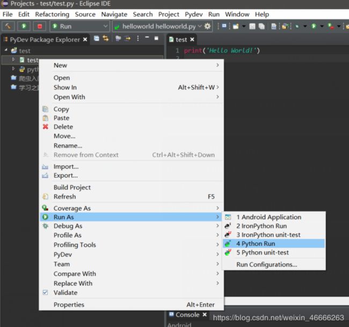Expand the Profile As submenu
Viewport: 349px width, 327px height.
pos(132,235)
